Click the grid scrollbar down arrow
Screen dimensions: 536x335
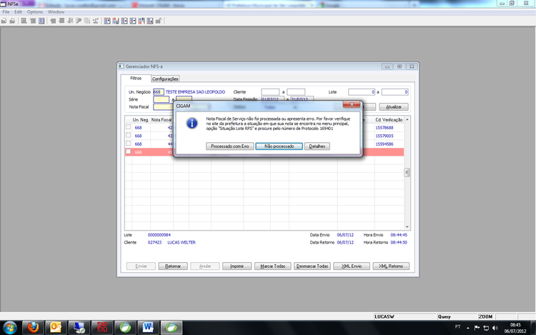pos(407,226)
